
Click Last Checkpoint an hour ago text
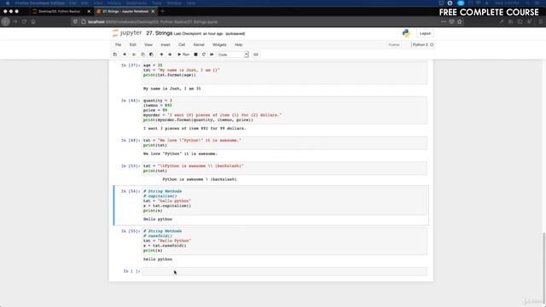pos(198,34)
